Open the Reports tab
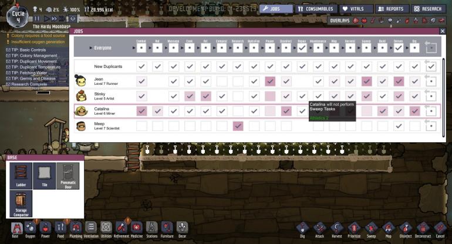Viewport: 452px width, 244px height. [392, 9]
